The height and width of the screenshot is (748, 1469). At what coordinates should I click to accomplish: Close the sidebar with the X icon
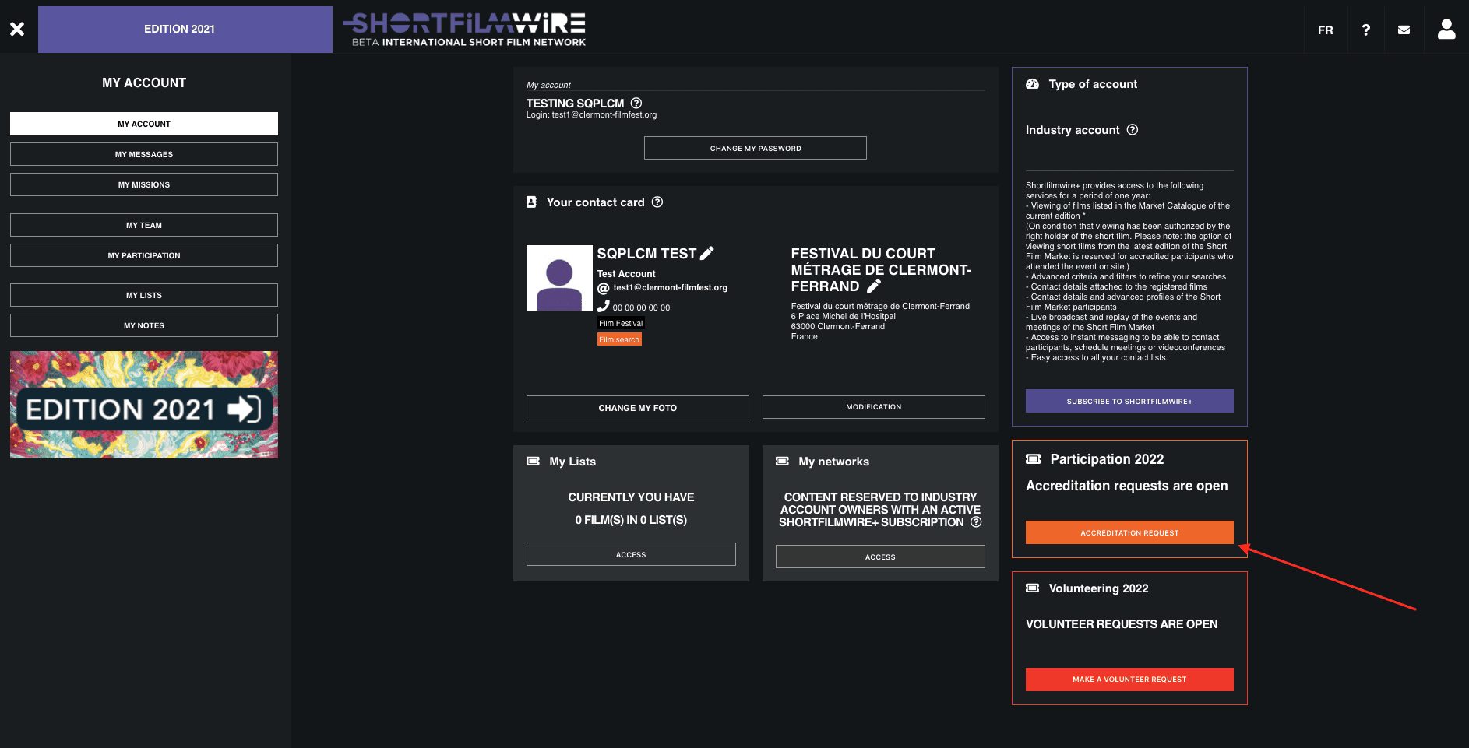click(x=17, y=30)
